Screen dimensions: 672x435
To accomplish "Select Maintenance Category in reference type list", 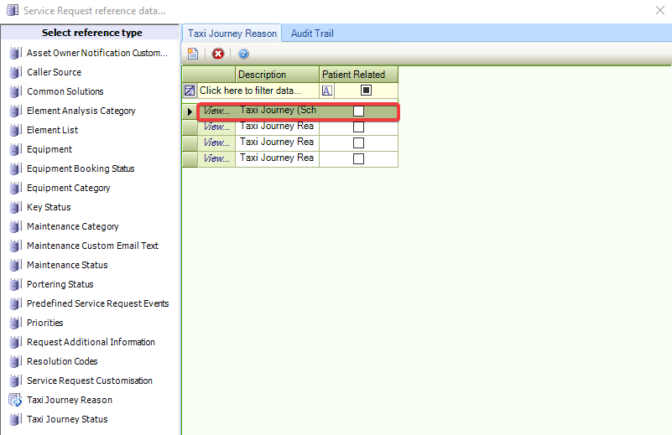I will pyautogui.click(x=73, y=226).
